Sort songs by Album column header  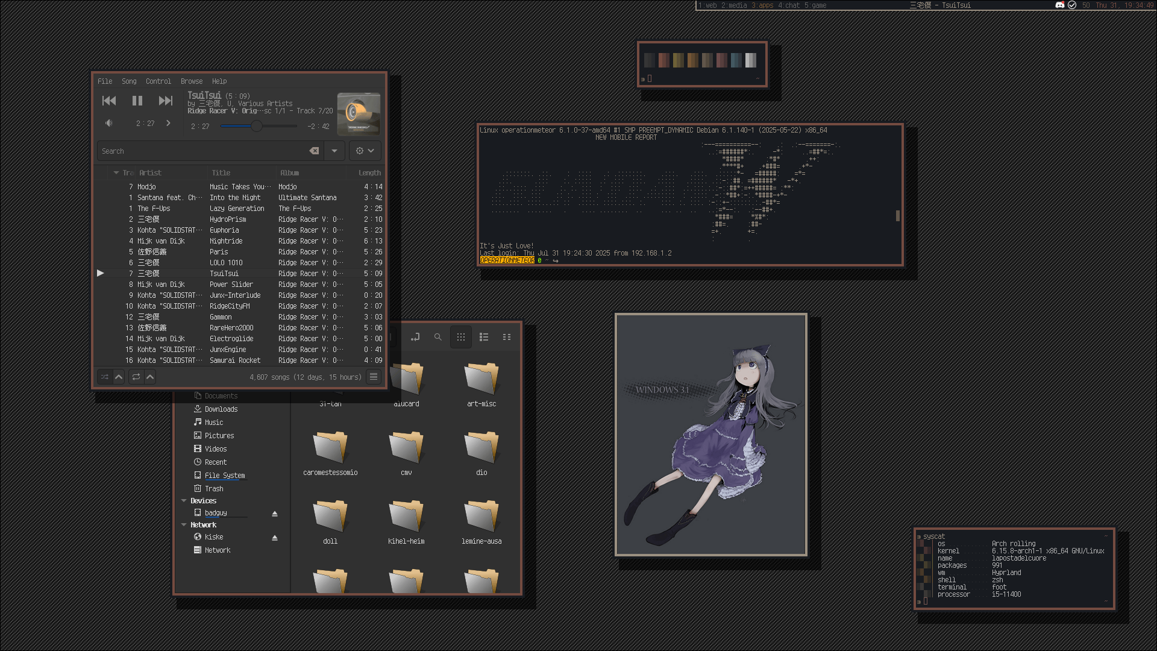click(x=290, y=173)
